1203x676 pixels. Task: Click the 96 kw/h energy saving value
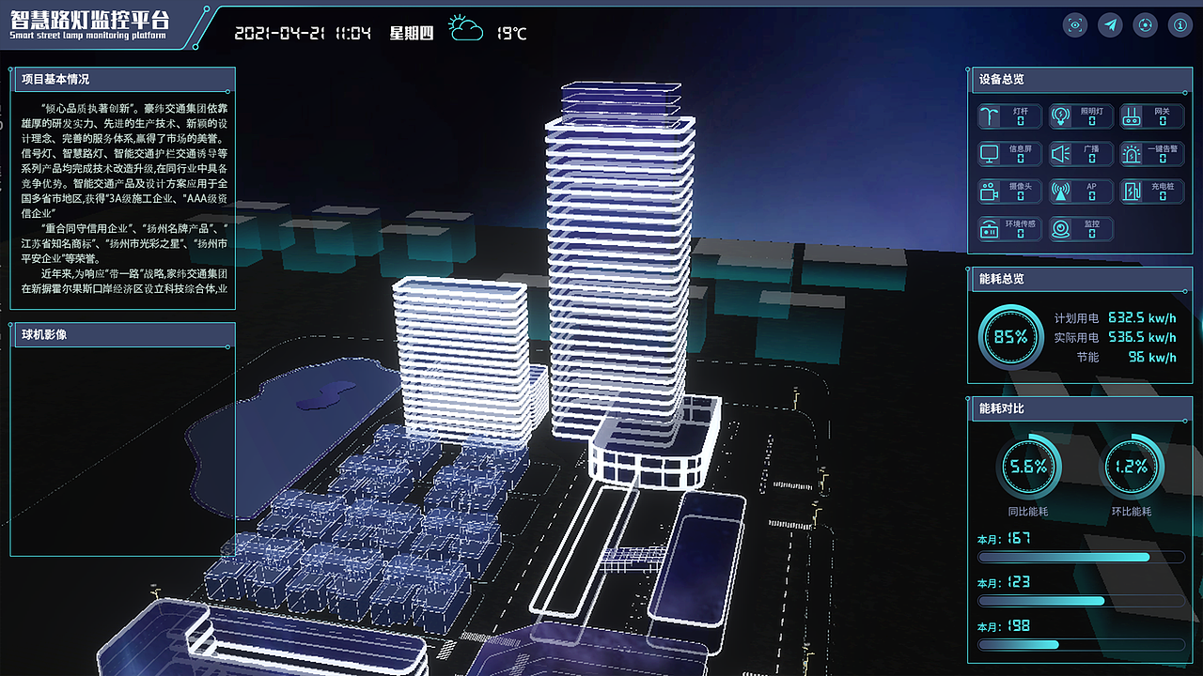pos(1151,357)
